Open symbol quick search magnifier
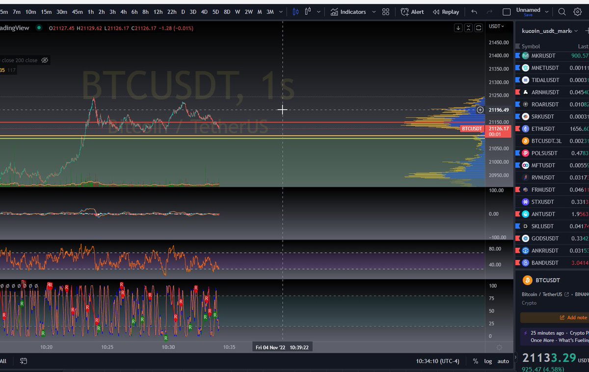 [563, 12]
